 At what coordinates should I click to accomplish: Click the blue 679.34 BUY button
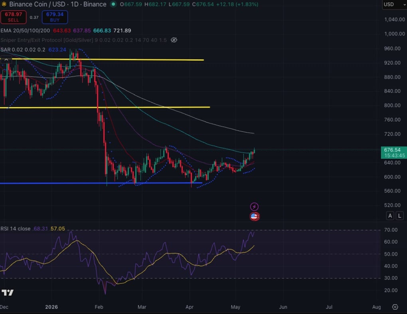pos(55,17)
